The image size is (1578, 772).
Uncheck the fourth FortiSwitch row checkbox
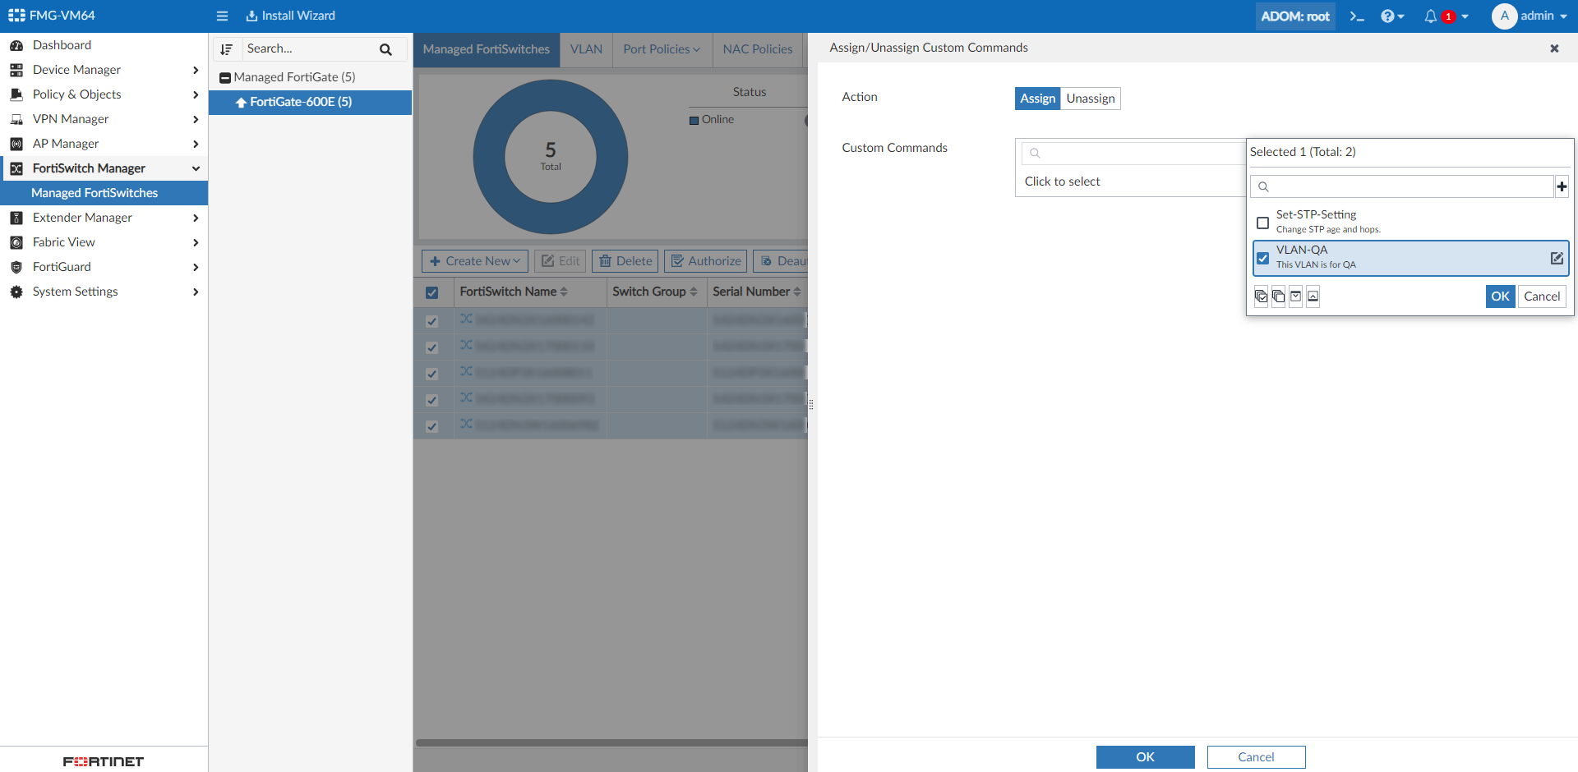tap(432, 400)
